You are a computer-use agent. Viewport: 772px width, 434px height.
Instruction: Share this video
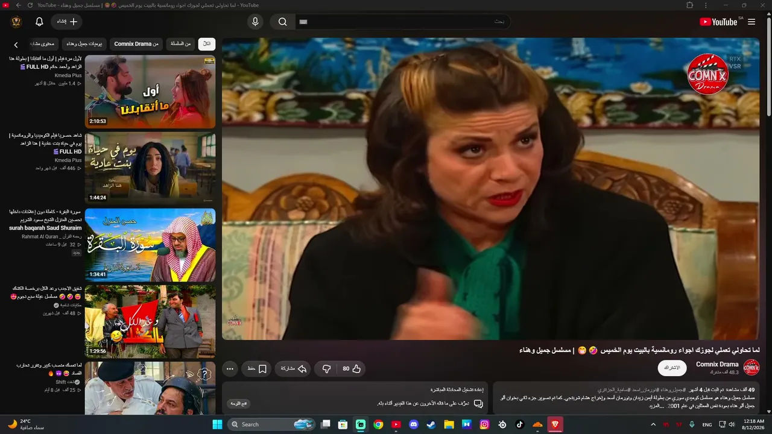293,368
